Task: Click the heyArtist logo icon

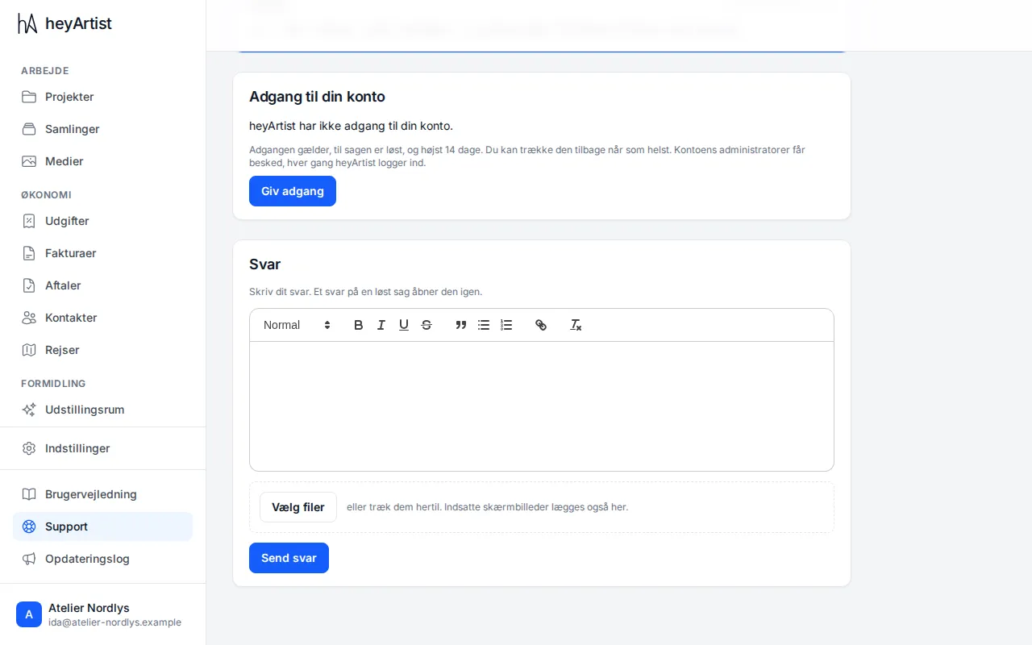Action: point(27,23)
